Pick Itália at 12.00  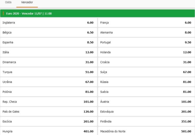(x=48, y=52)
